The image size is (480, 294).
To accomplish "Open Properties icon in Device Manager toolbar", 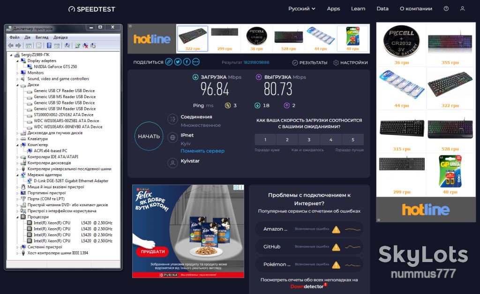I will (39, 46).
